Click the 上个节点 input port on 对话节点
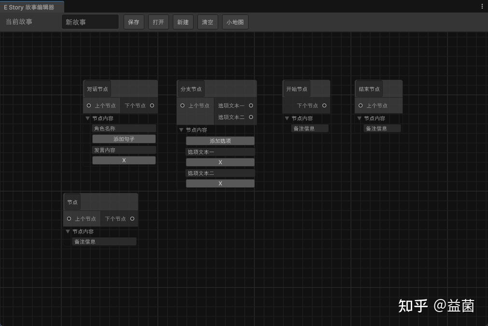Image resolution: width=488 pixels, height=326 pixels. point(88,105)
